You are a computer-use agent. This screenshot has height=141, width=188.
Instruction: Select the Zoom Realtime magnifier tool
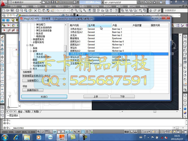pos(76,11)
